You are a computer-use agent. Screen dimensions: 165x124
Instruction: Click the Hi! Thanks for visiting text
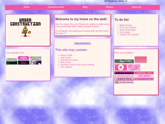(116, 1)
